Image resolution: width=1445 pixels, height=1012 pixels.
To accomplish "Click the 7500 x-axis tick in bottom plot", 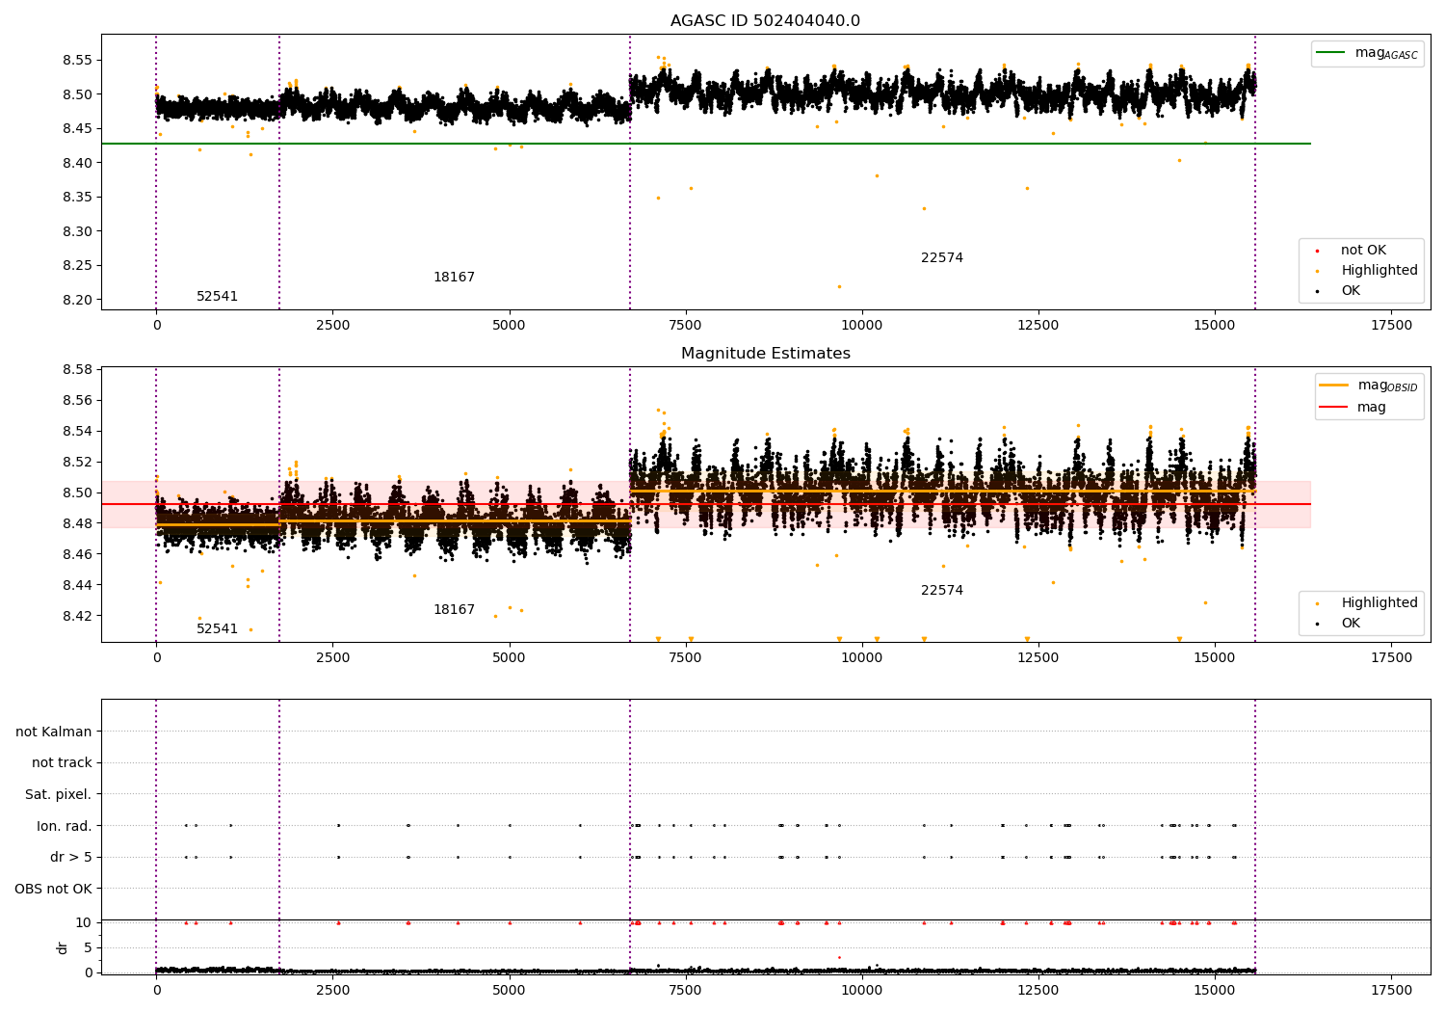I will [686, 990].
